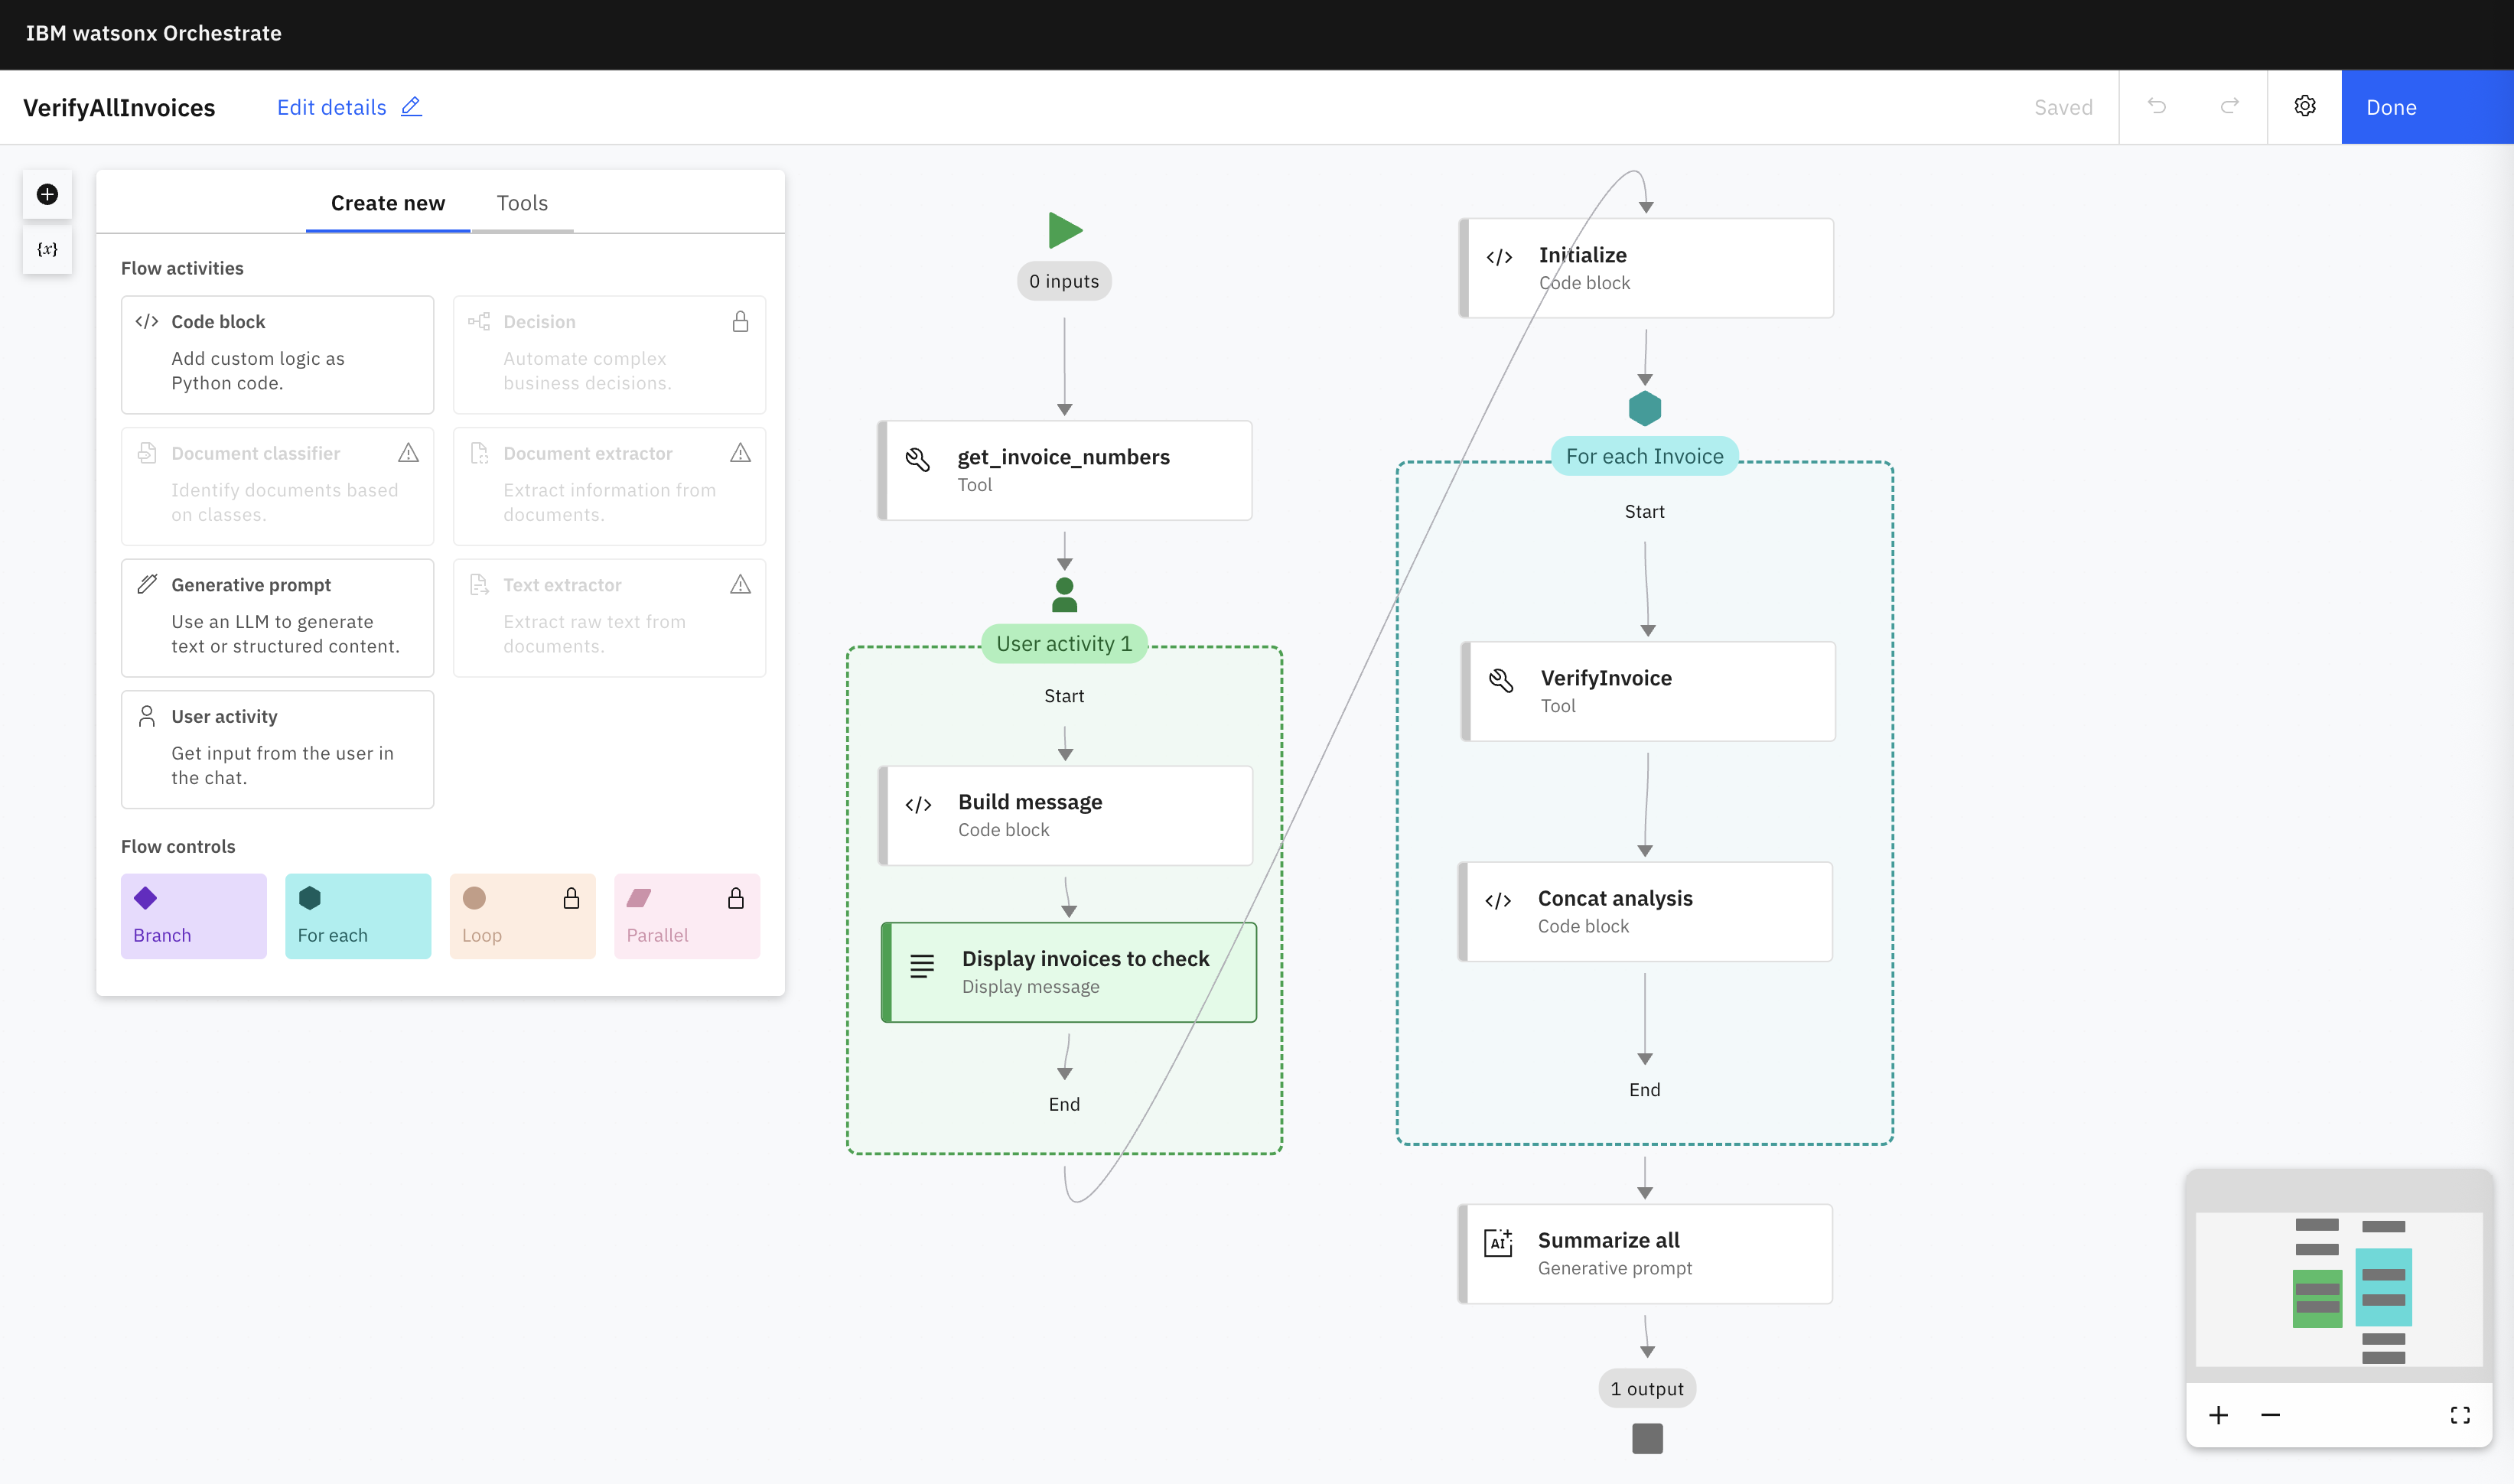
Task: Zoom out the canvas with minus
Action: point(2270,1415)
